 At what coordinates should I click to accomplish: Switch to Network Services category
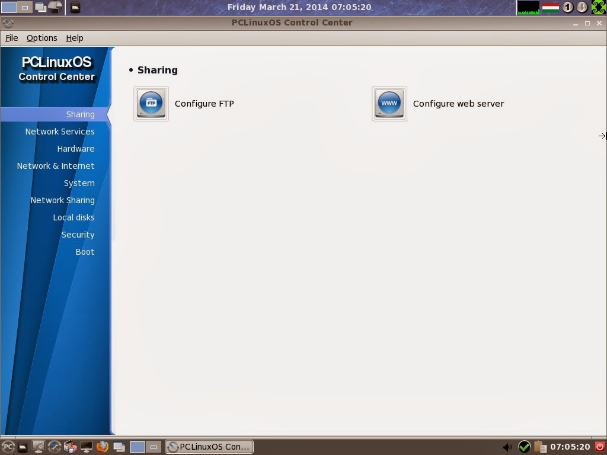pyautogui.click(x=60, y=132)
